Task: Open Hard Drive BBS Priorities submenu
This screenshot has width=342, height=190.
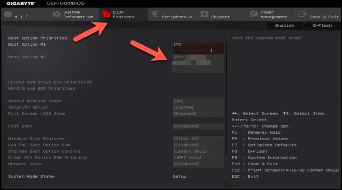Action: point(42,88)
